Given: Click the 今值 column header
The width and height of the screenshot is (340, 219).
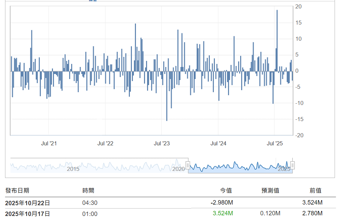Looking at the screenshot, I should (x=226, y=190).
